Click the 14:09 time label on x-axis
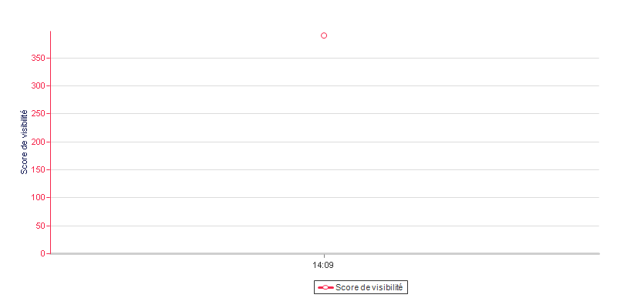617x308 pixels. coord(323,265)
